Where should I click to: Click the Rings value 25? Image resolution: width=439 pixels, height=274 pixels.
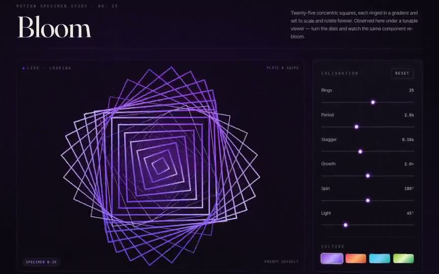point(411,90)
